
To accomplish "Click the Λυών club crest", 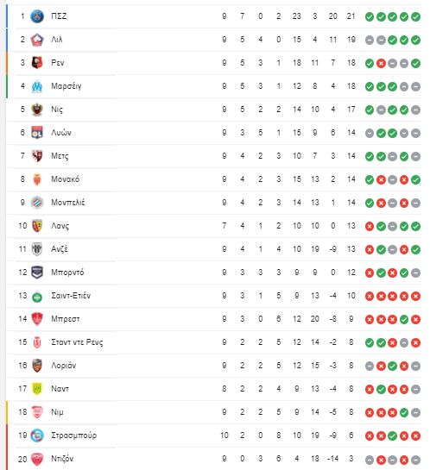I will (x=37, y=133).
